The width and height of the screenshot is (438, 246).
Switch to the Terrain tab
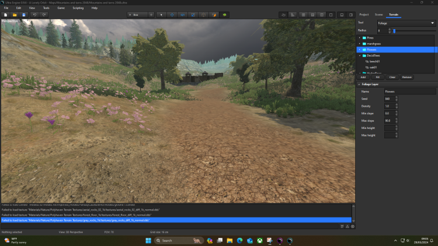(394, 15)
